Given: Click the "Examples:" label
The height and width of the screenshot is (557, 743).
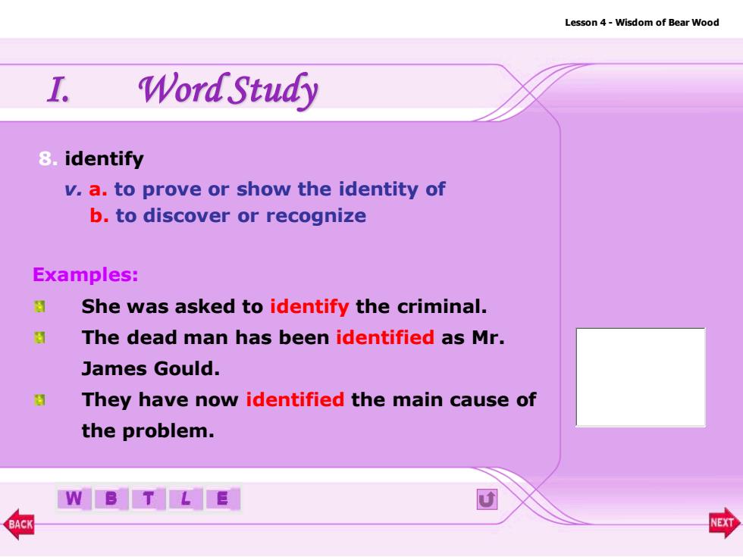Looking at the screenshot, I should [85, 274].
